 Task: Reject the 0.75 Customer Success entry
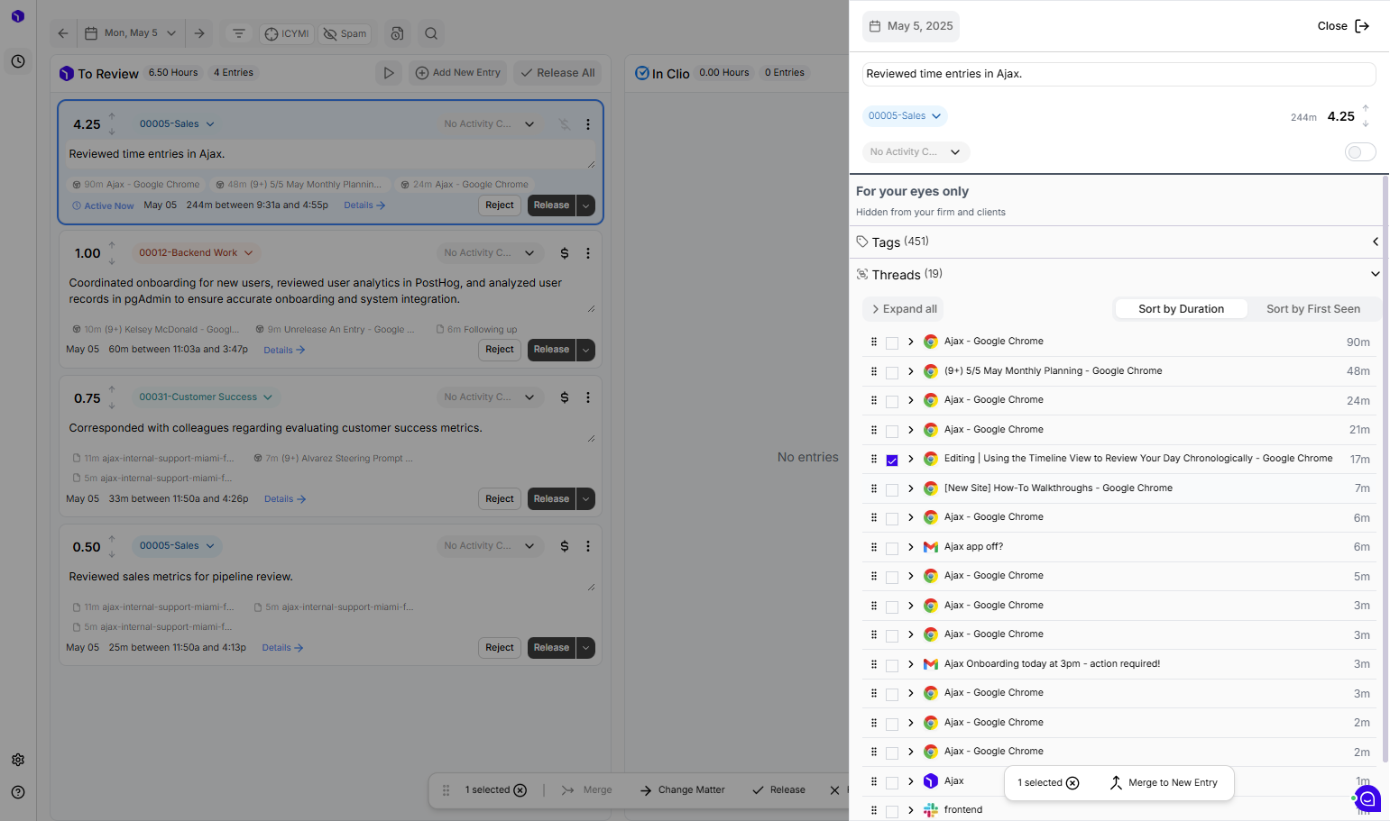(x=500, y=499)
